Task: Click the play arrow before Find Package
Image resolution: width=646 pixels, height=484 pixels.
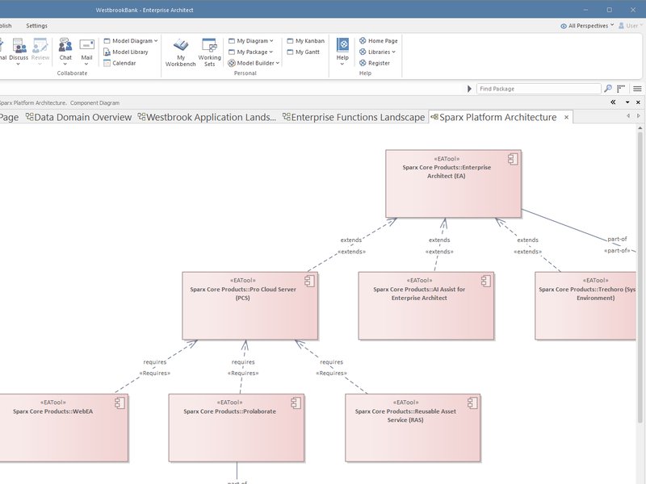Action: [469, 89]
